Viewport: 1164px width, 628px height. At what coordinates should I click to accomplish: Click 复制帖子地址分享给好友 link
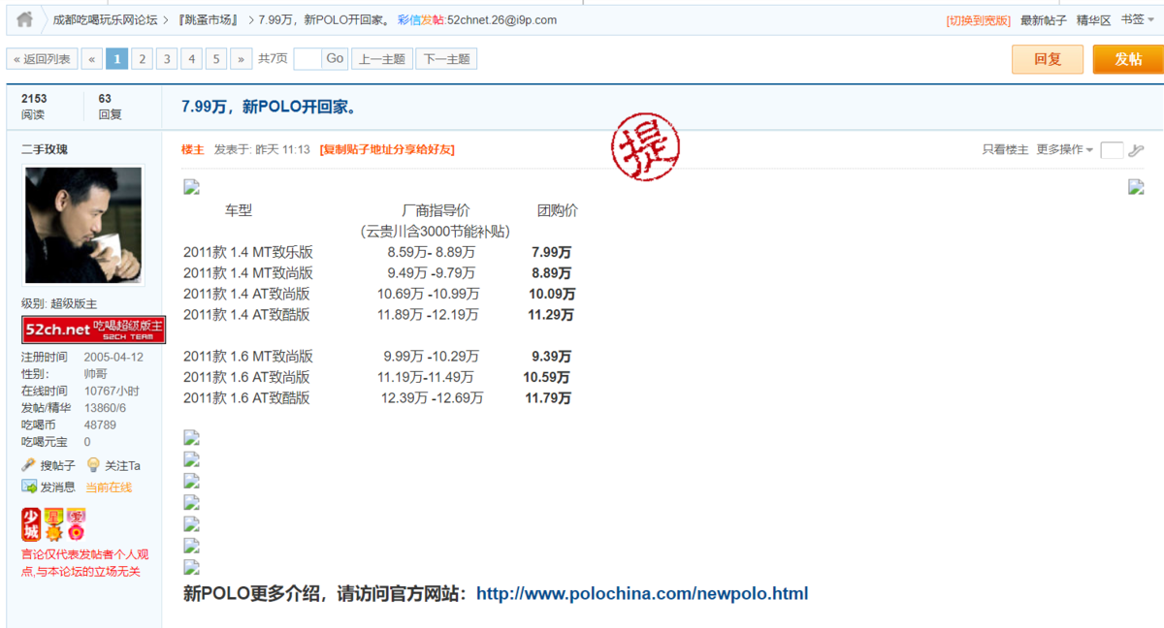(x=387, y=150)
